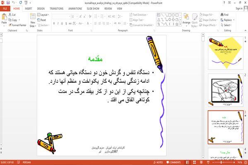Adjust the zoom slider handle
Viewport: 248px width, 165px height.
[x=221, y=163]
